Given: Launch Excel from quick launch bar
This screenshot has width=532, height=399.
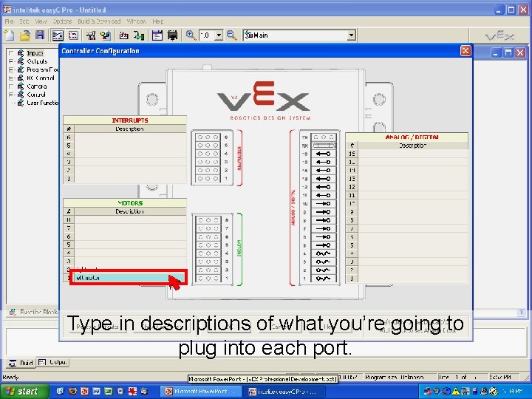Looking at the screenshot, I should pos(108,391).
